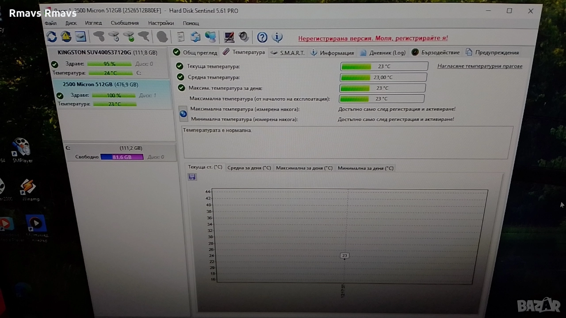This screenshot has height=318, width=566.
Task: Click the document report toolbar icon
Action: pyautogui.click(x=180, y=37)
